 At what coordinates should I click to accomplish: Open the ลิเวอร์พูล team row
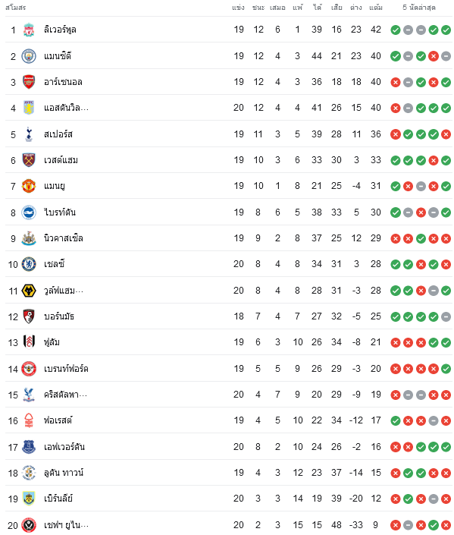tap(229, 30)
